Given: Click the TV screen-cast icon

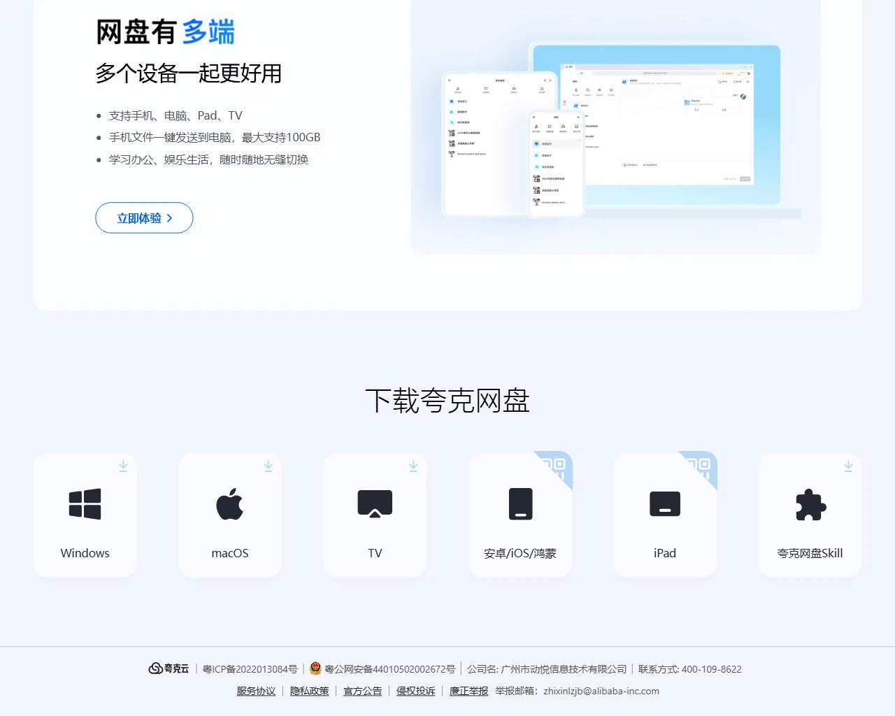Looking at the screenshot, I should 375,503.
